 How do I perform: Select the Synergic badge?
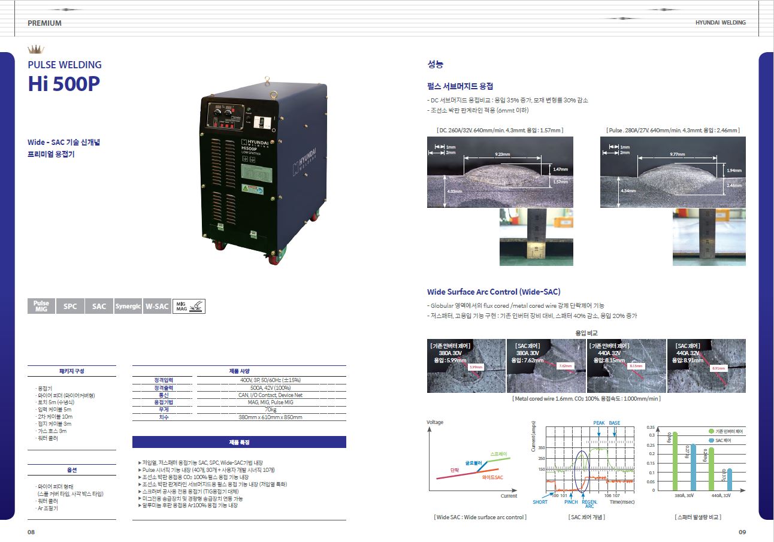click(128, 306)
